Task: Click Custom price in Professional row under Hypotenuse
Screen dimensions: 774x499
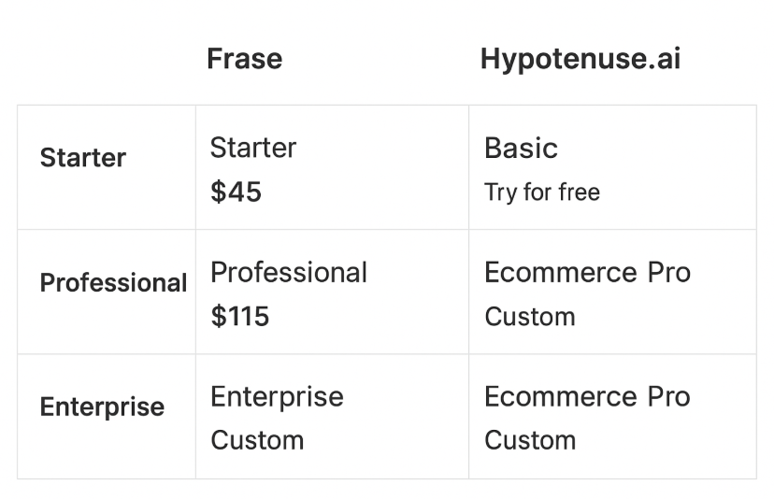Action: click(x=530, y=317)
